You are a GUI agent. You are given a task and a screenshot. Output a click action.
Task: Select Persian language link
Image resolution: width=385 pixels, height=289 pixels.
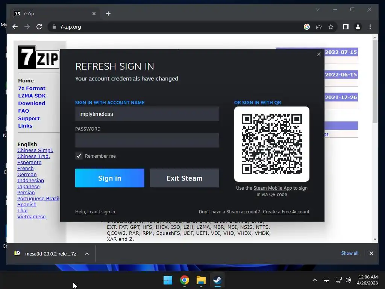26,192
